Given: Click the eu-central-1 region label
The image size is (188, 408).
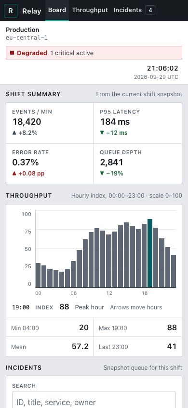Looking at the screenshot, I should (x=27, y=38).
